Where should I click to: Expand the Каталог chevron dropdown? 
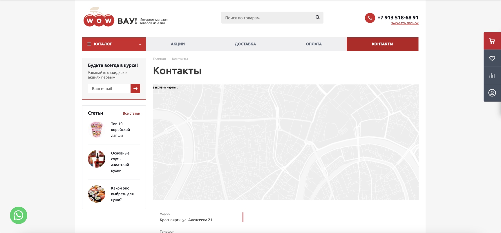[140, 44]
